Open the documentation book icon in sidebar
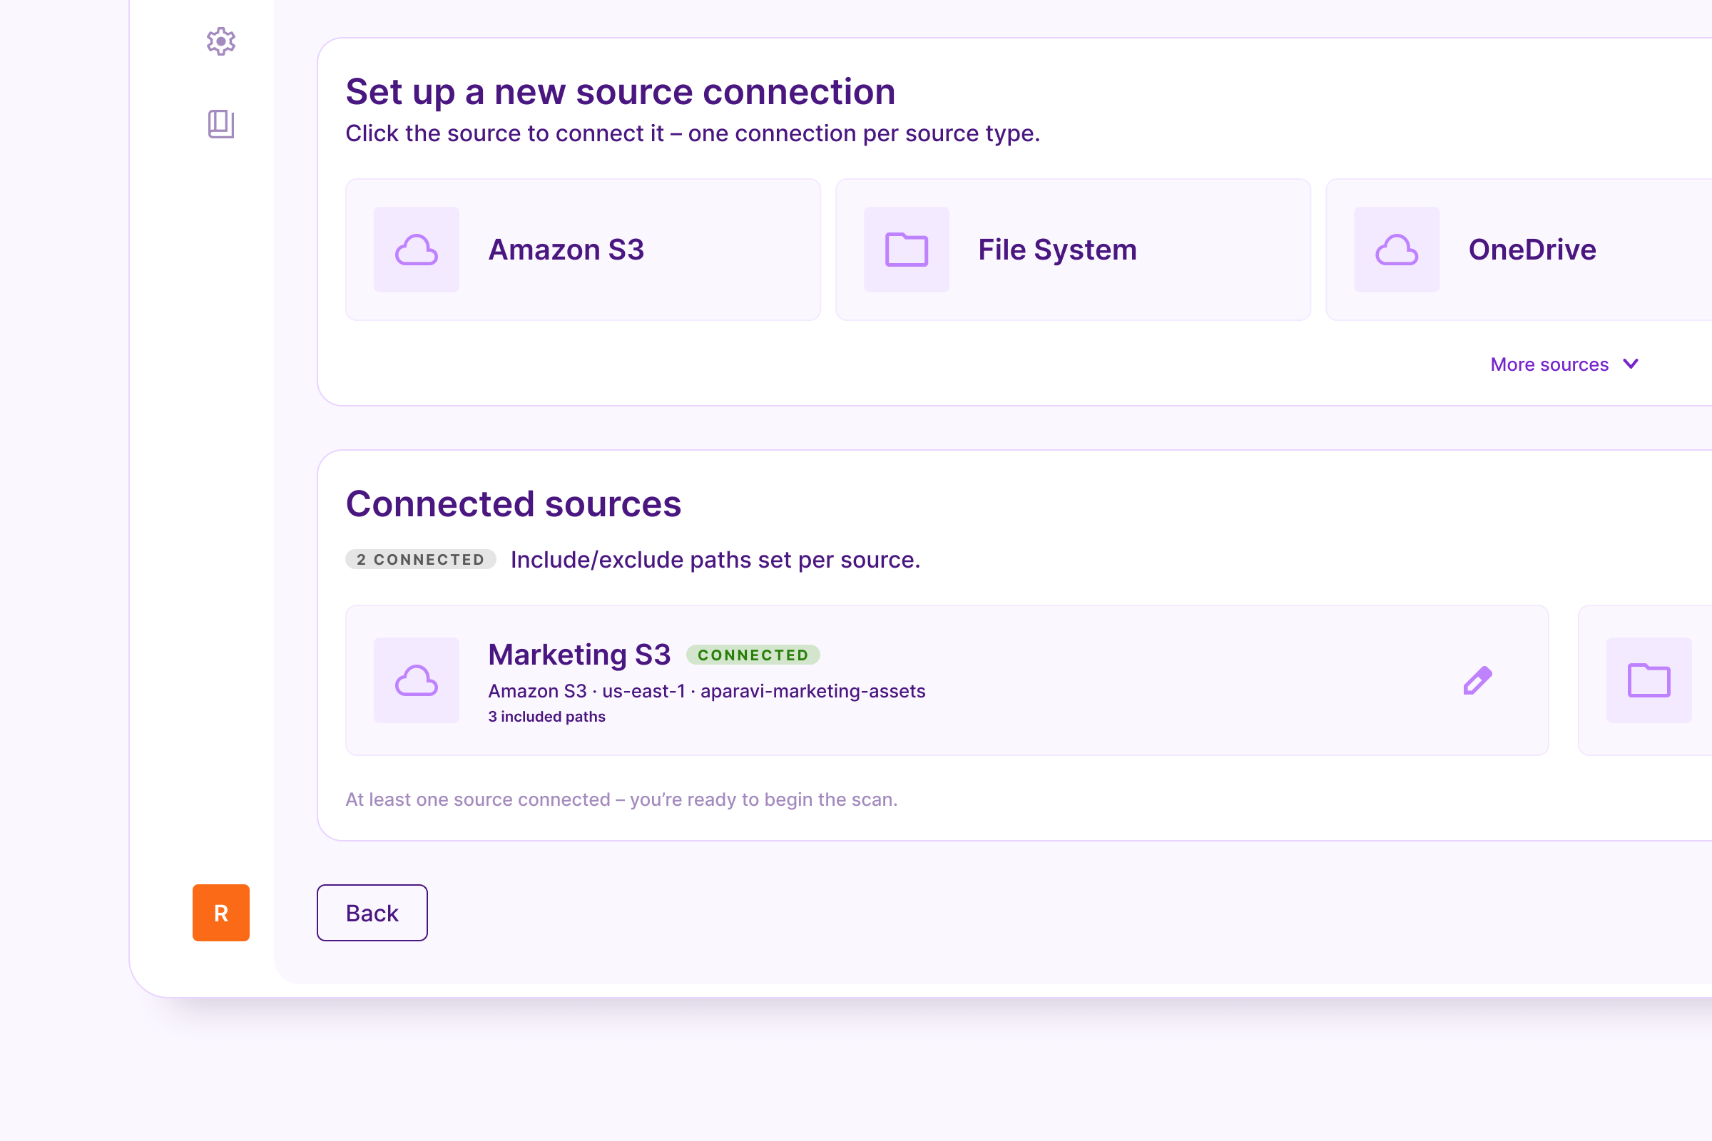Screen dimensions: 1712x1141 220,123
